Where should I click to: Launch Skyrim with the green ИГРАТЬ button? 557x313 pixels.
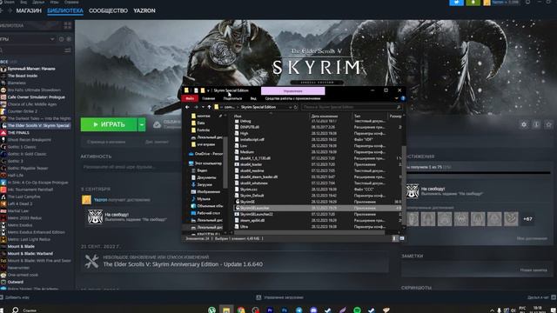[109, 124]
